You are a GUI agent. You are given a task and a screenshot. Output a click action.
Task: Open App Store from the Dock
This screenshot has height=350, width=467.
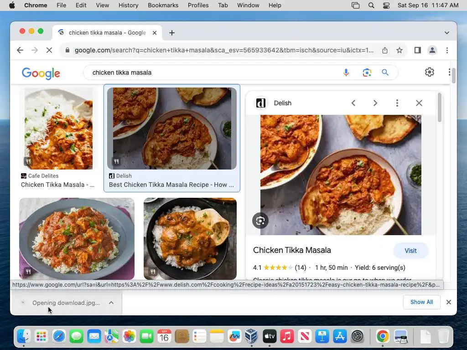(340, 336)
